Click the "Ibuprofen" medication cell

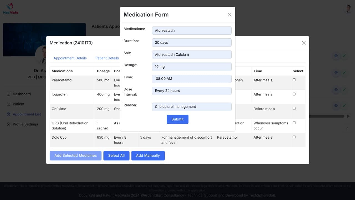(x=72, y=97)
